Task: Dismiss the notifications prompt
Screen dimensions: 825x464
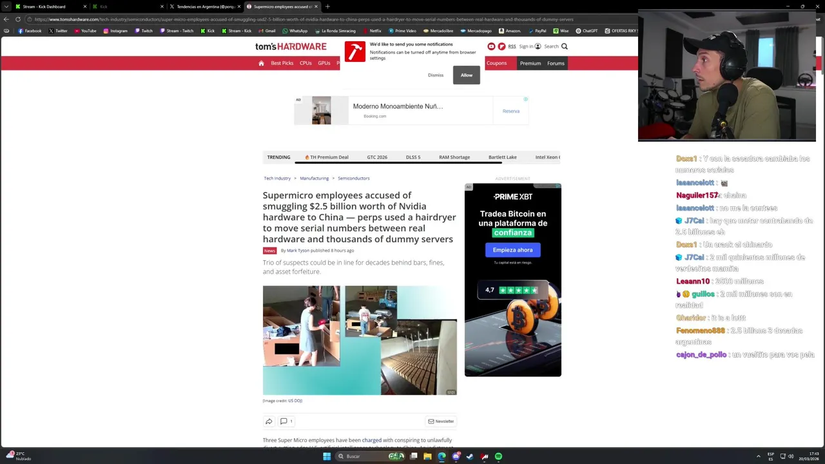Action: (436, 75)
